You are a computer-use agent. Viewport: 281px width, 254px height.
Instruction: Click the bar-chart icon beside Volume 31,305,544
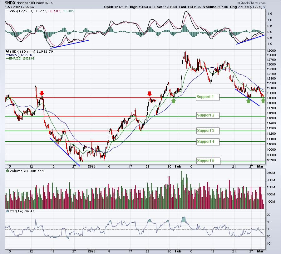7,171
